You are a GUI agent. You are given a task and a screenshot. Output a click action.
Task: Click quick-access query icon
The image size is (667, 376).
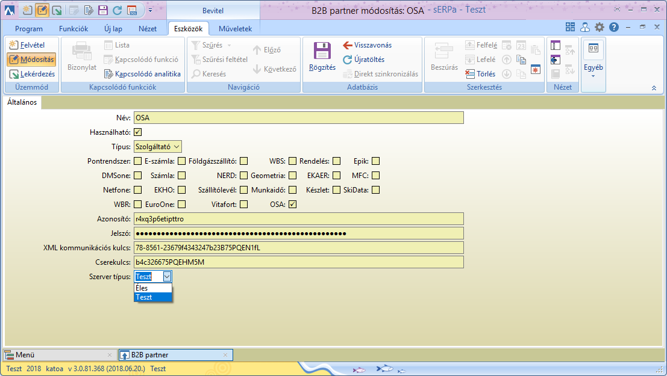[x=57, y=10]
